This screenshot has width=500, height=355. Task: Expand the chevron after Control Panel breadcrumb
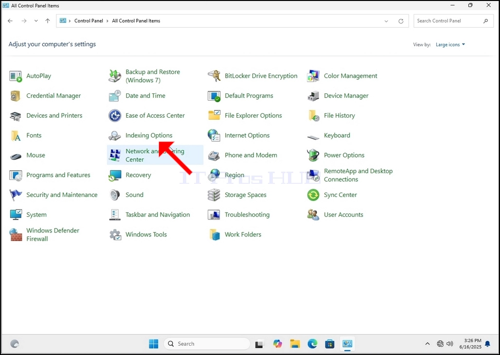pyautogui.click(x=107, y=21)
